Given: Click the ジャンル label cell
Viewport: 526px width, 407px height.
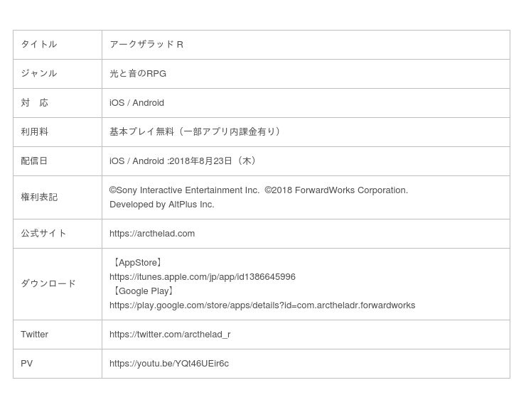Looking at the screenshot, I should tap(39, 74).
